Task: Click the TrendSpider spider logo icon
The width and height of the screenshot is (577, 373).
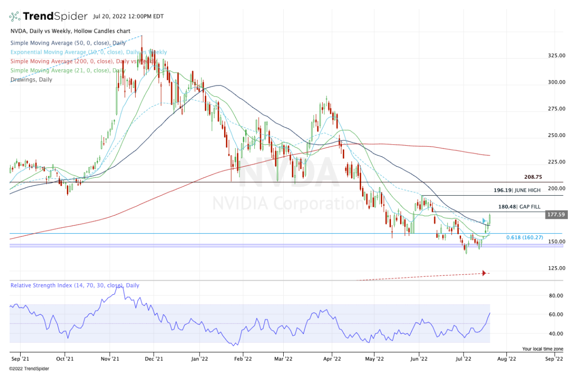Action: point(15,16)
